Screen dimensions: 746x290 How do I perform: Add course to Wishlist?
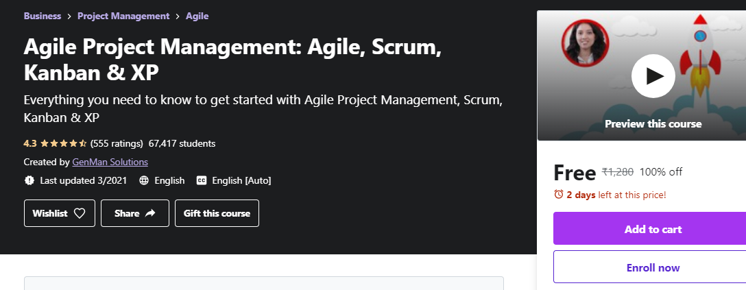point(60,213)
